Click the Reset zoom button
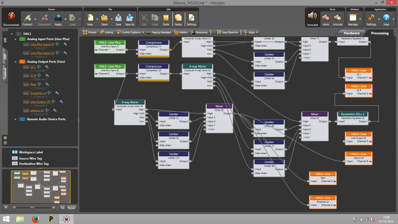The width and height of the screenshot is (398, 224). (x=72, y=208)
